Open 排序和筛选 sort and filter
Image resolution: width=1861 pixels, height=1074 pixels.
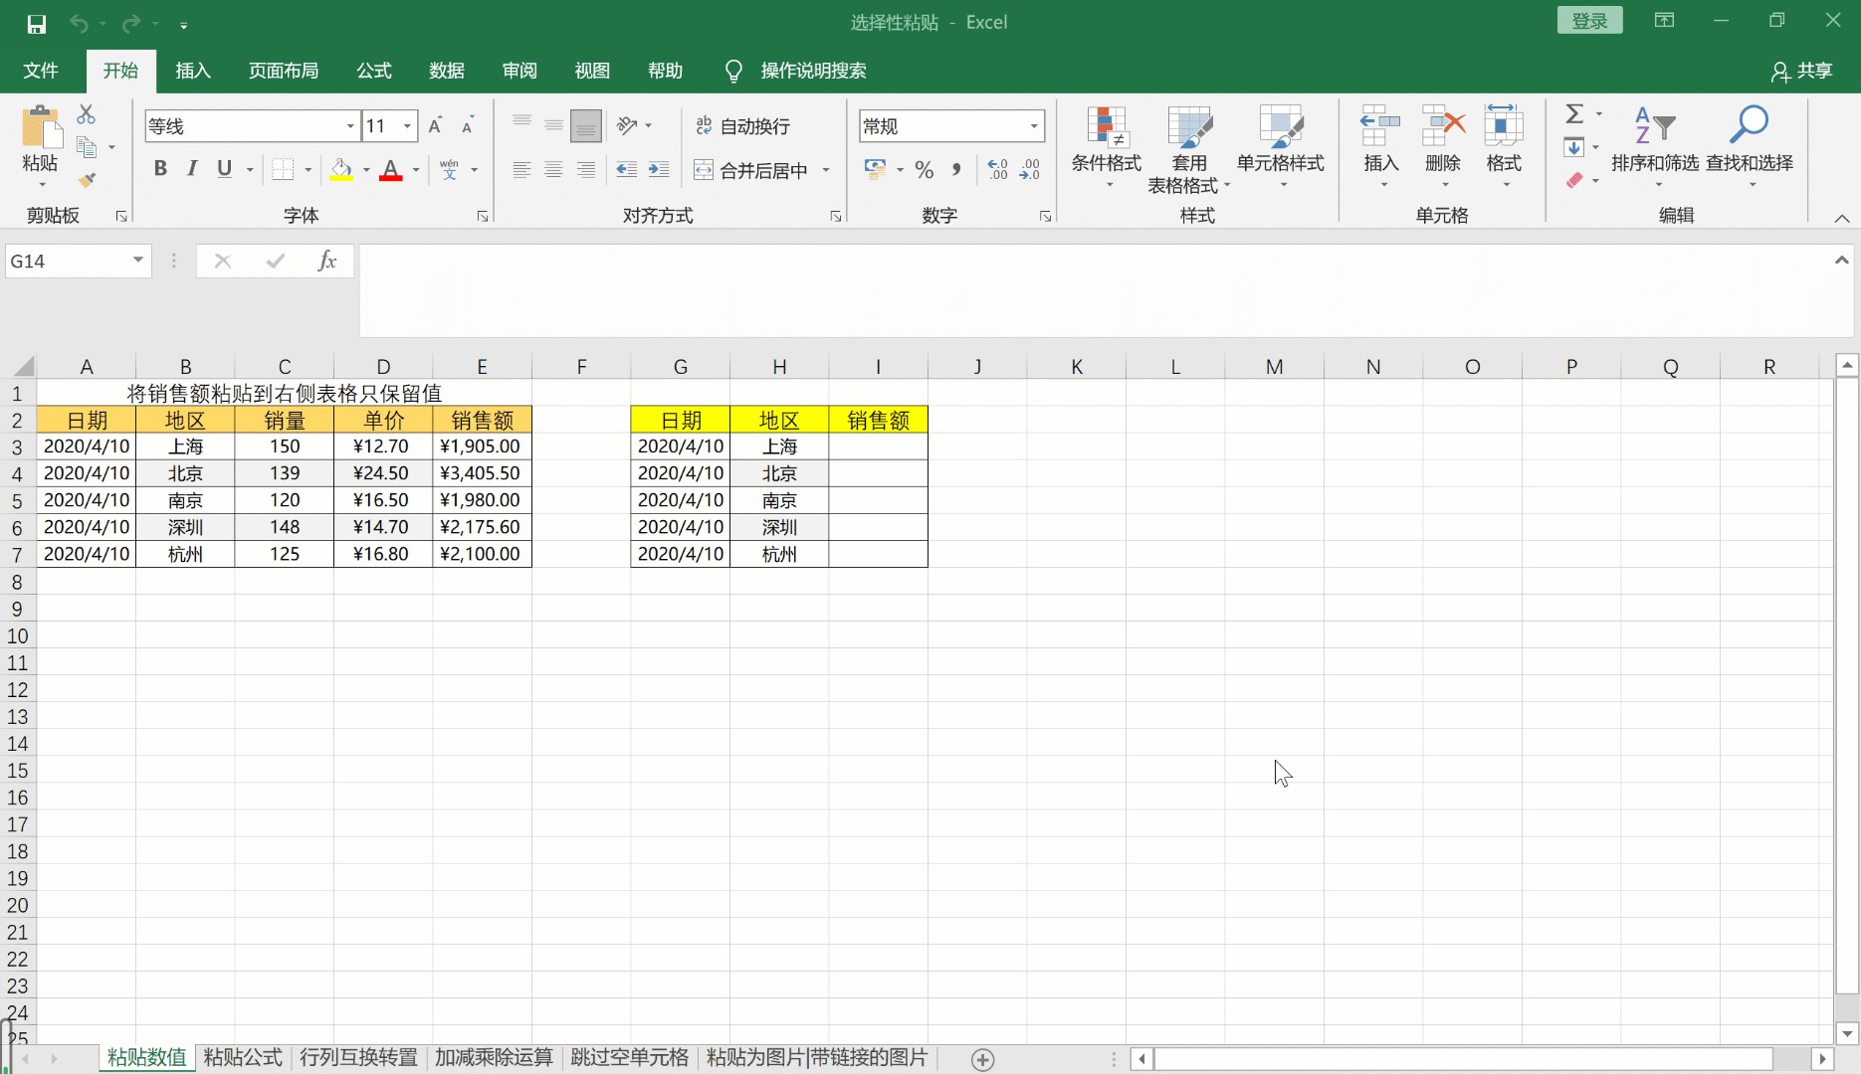pos(1655,147)
